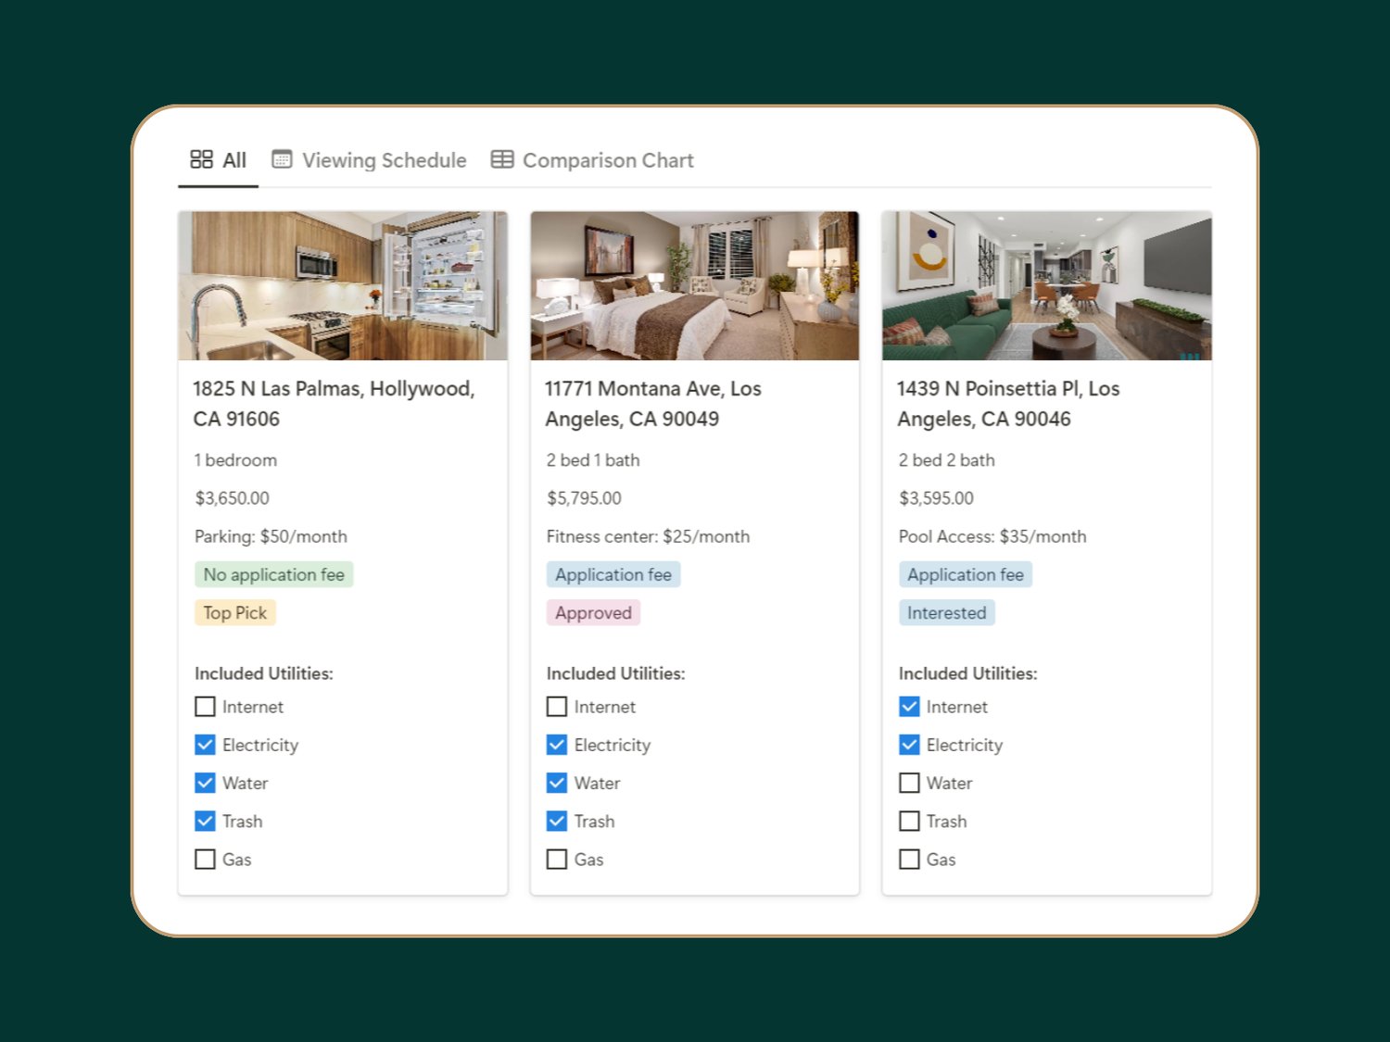Click the Approved status tag
Image resolution: width=1390 pixels, height=1042 pixels.
pyautogui.click(x=593, y=612)
